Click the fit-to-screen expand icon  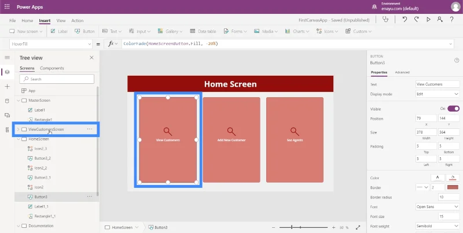coord(358,227)
